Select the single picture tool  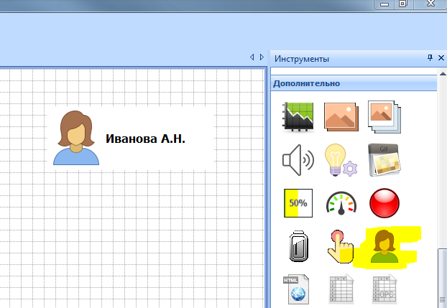341,116
